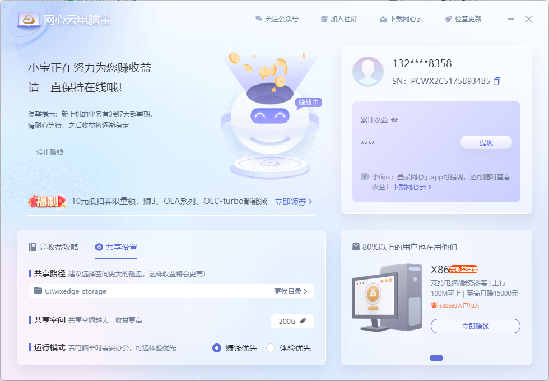Screen dimensions: 549x381
Task: Switch to the 共享设置 tab
Action: click(x=116, y=247)
